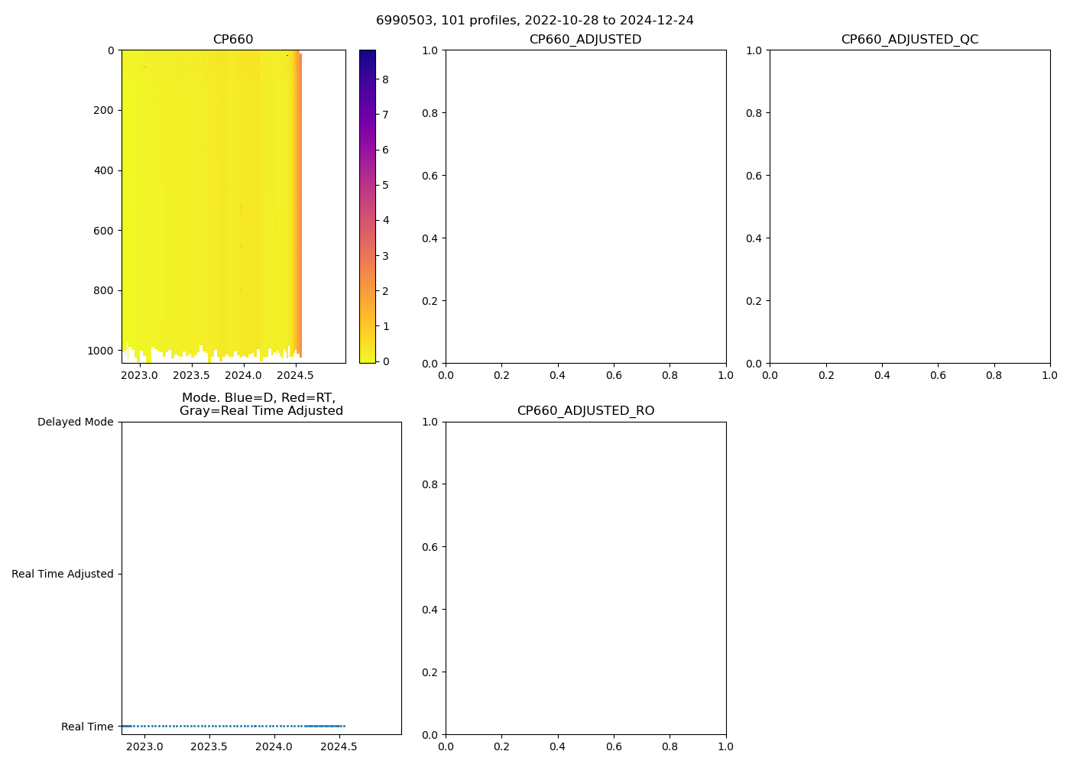Click the 'Real Time' y-axis label
Image resolution: width=1070 pixels, height=764 pixels.
[87, 727]
